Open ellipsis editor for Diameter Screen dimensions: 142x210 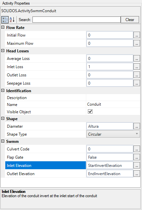137,126
